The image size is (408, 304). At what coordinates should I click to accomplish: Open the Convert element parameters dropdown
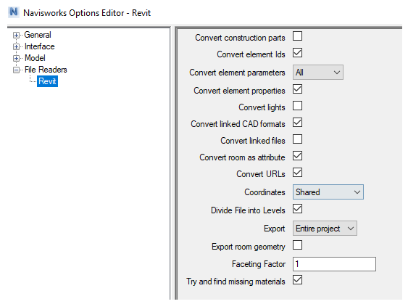(317, 72)
